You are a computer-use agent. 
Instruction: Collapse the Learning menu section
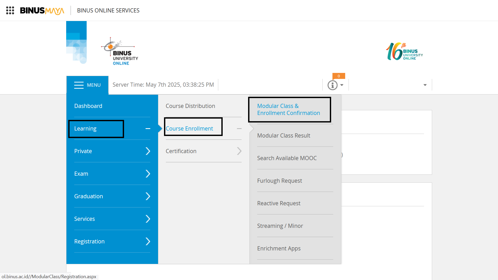148,128
